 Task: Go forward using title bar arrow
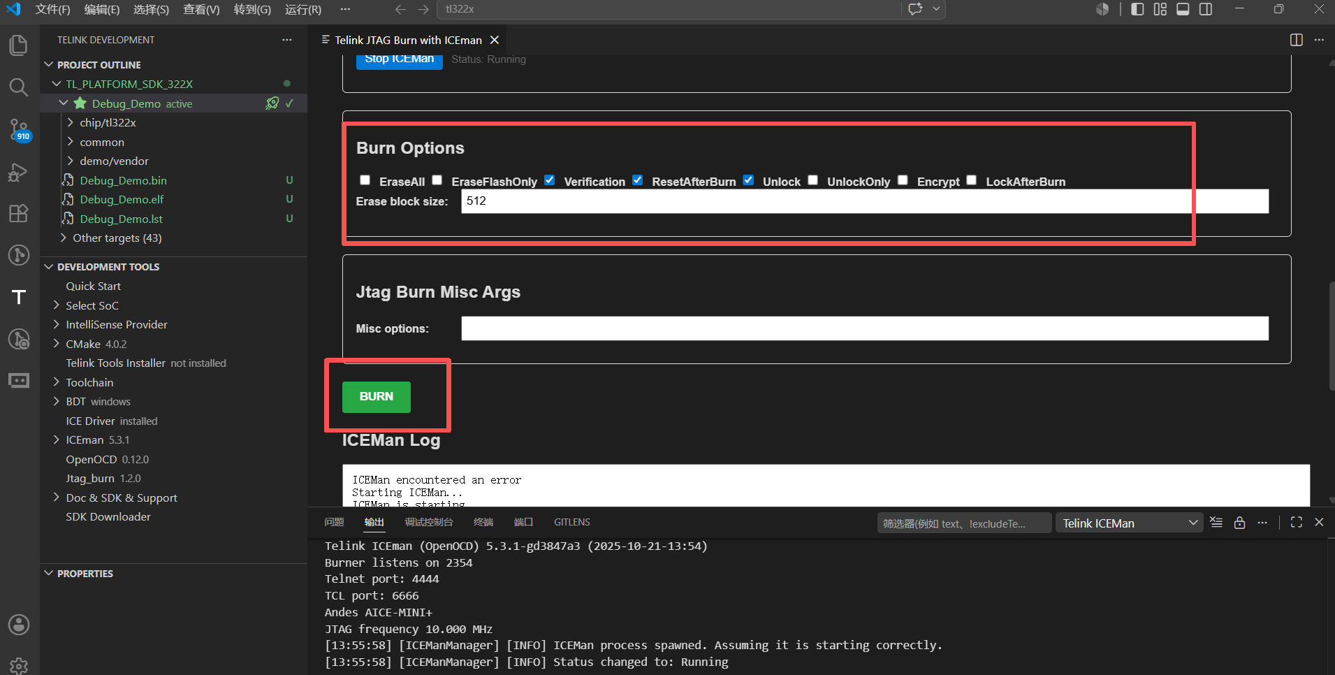click(x=423, y=9)
